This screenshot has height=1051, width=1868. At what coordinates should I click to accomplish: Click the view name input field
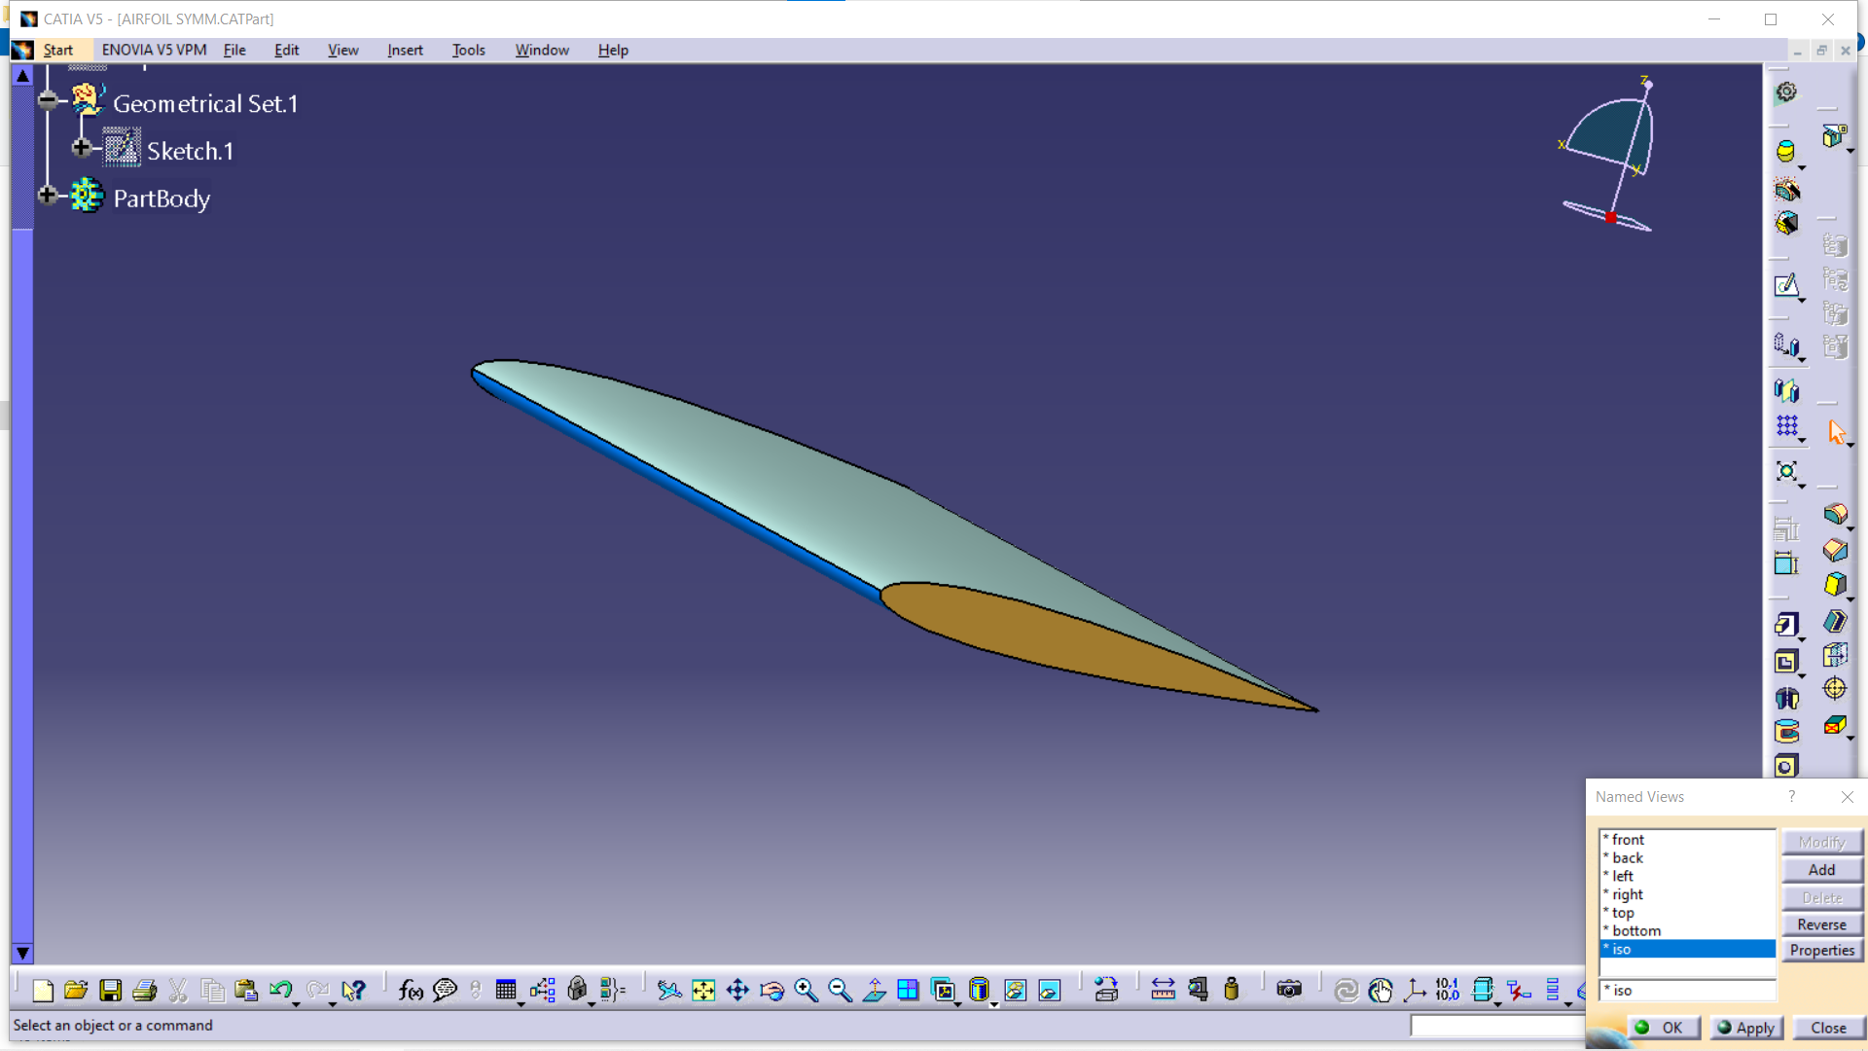click(1688, 991)
